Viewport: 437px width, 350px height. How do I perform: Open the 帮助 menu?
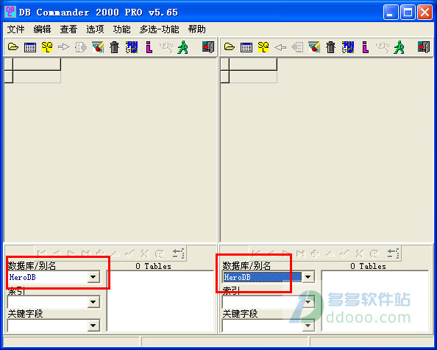tap(196, 29)
